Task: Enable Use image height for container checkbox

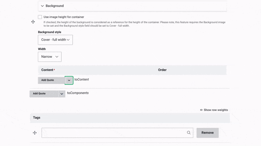Action: point(40,17)
